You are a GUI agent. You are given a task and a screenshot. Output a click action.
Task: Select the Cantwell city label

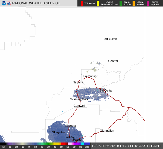pyautogui.click(x=79, y=106)
